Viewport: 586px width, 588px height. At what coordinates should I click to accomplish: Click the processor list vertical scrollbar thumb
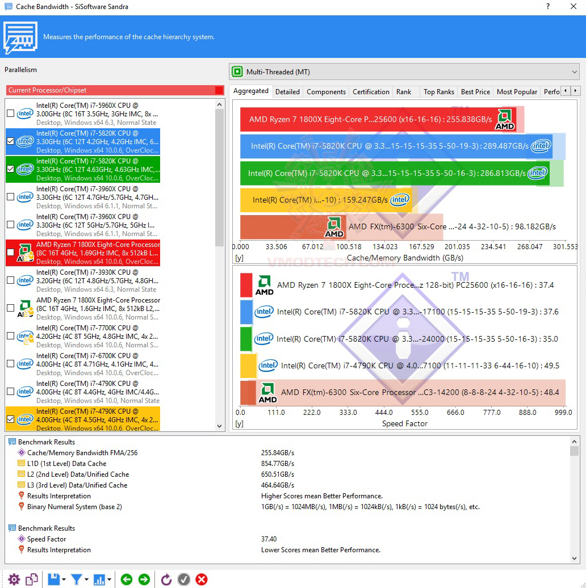(220, 178)
